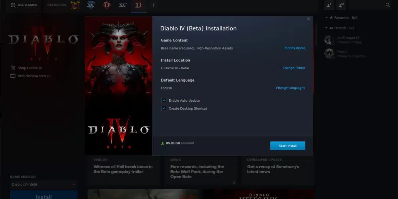Click the large Install button in background
Viewport: 398px width, 199px height.
(44, 195)
